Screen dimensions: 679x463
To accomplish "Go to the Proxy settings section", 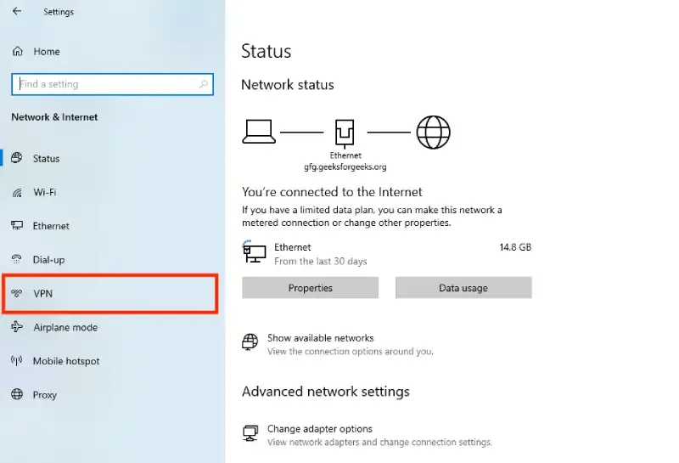I will [x=45, y=395].
